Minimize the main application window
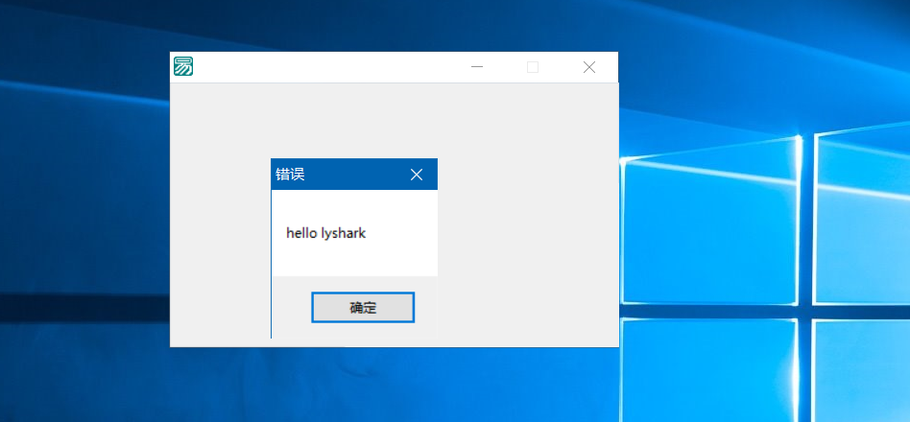This screenshot has width=910, height=422. coord(477,67)
